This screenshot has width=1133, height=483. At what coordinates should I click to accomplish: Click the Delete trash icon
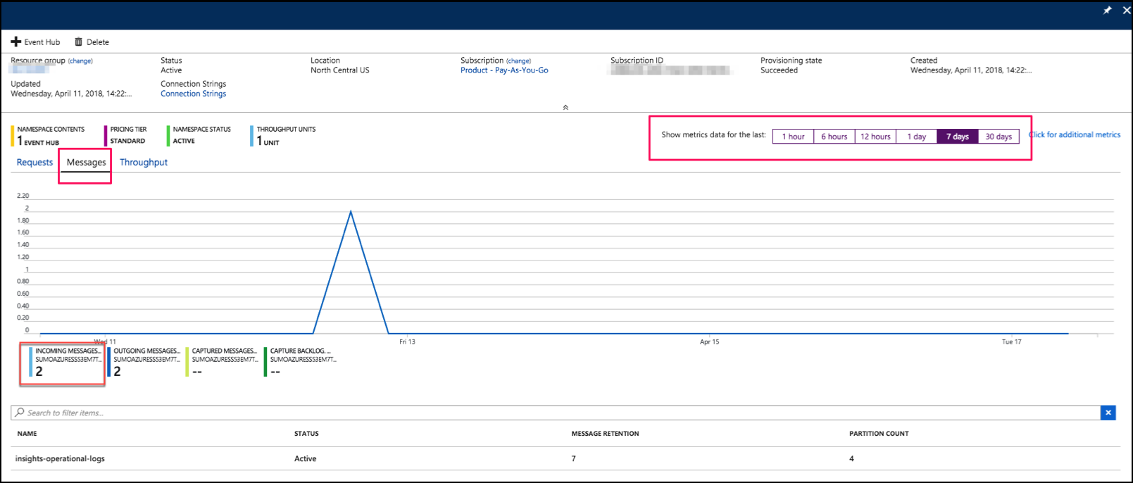coord(79,42)
